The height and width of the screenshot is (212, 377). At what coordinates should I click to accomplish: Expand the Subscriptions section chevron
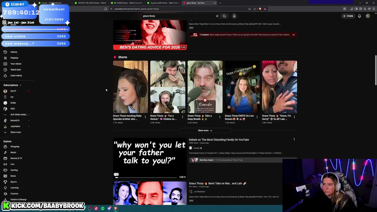[20, 85]
